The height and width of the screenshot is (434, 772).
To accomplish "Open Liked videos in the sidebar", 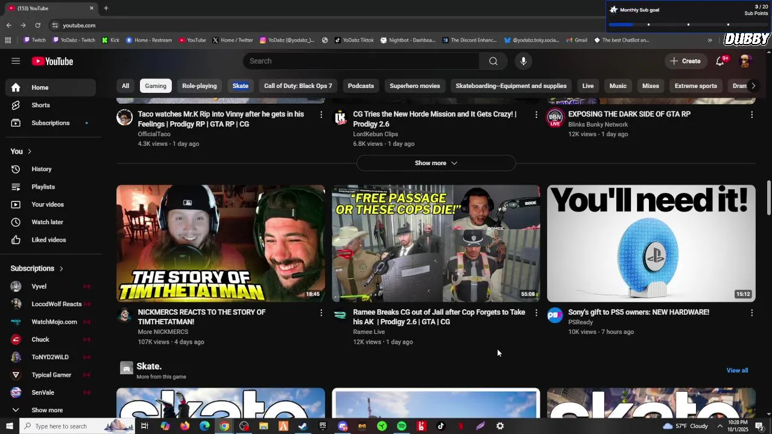I will 51,240.
